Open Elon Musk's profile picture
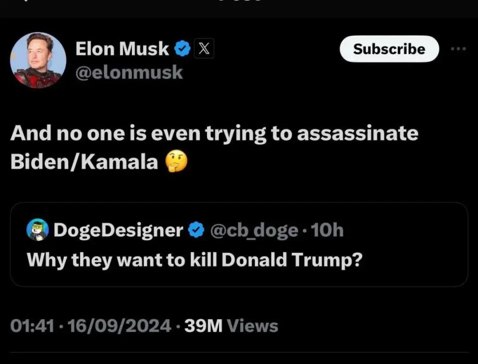This screenshot has width=478, height=364. 38,60
